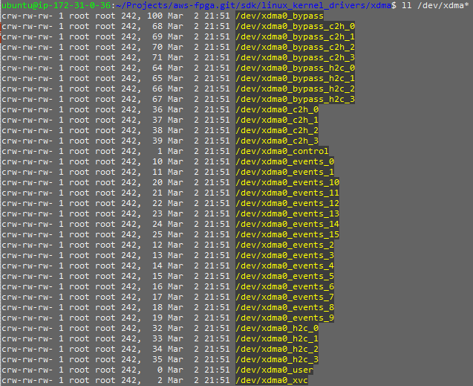Select /dev/xdma0_events_13 entry
The image size is (473, 386).
(287, 214)
